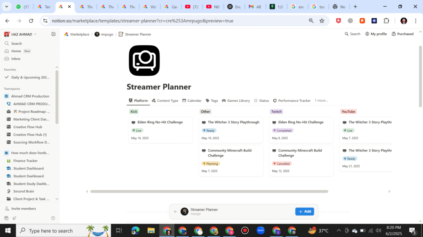Click the Ready status on The Witcher 3 card under Other
Viewport: 423px width, 237px height.
coord(209,130)
